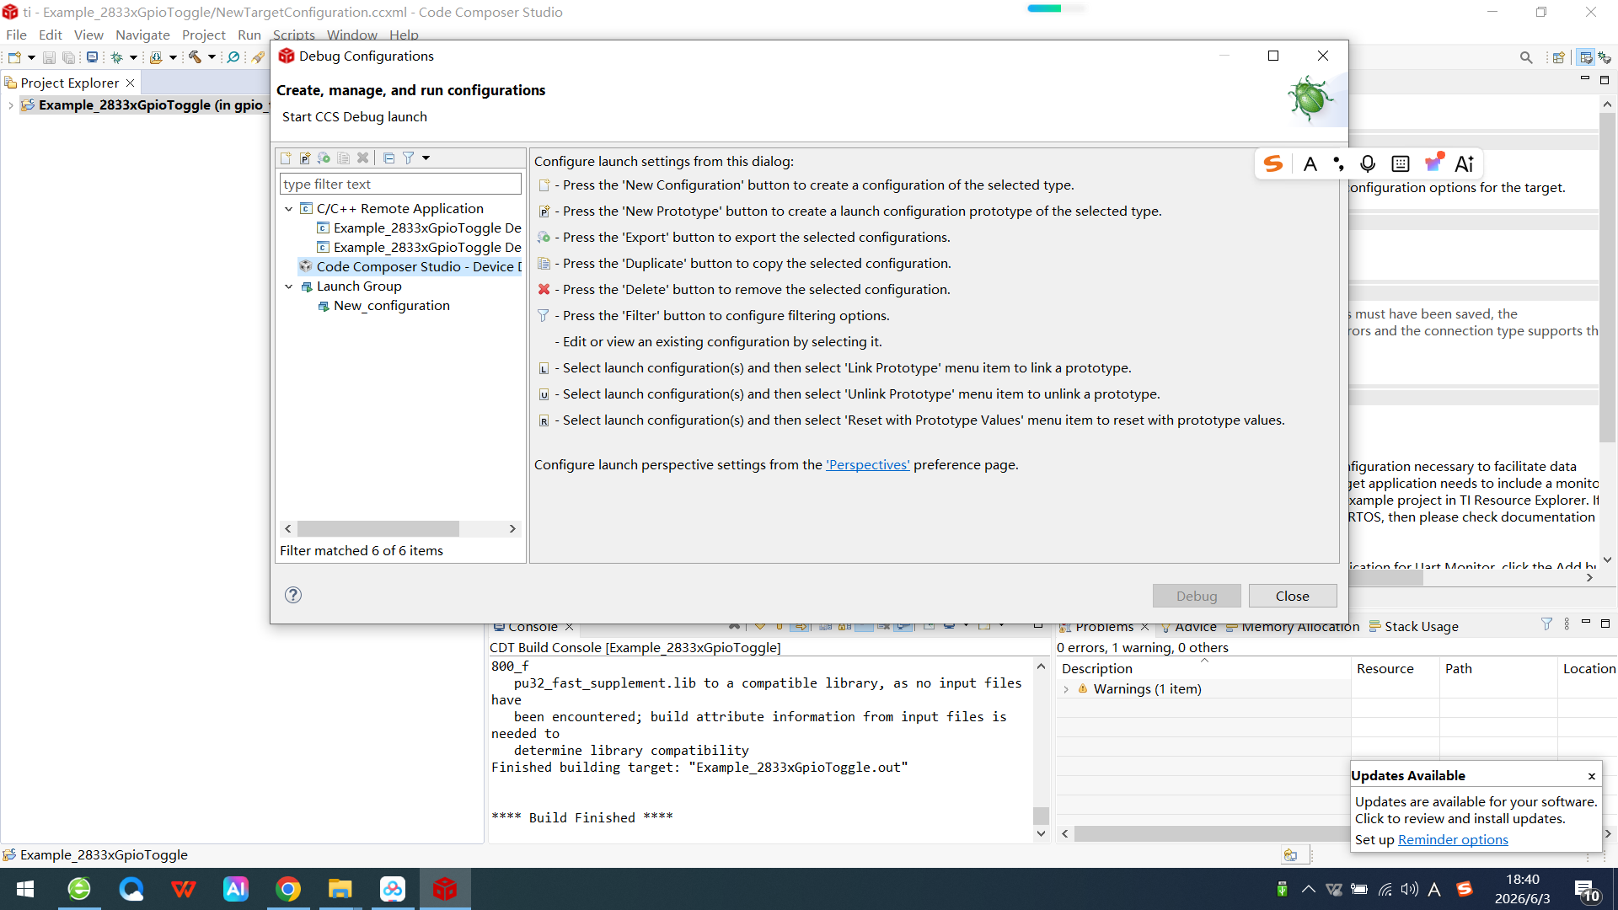Open File Explorer from the taskbar
The width and height of the screenshot is (1618, 910).
click(x=340, y=889)
